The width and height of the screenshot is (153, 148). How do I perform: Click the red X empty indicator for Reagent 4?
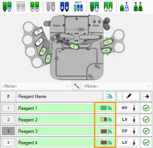104,143
